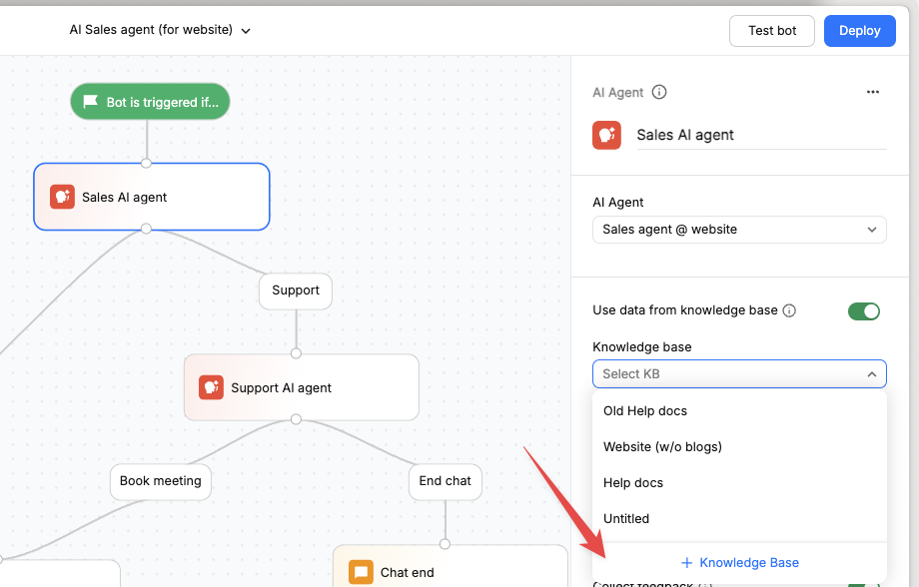Open the three-dot more options menu
This screenshot has height=587, width=919.
click(x=873, y=92)
